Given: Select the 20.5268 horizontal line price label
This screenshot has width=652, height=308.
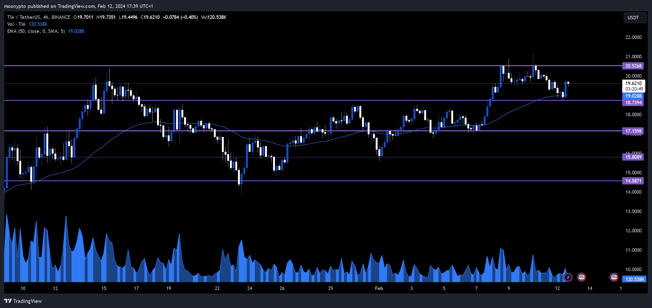Looking at the screenshot, I should (x=633, y=66).
